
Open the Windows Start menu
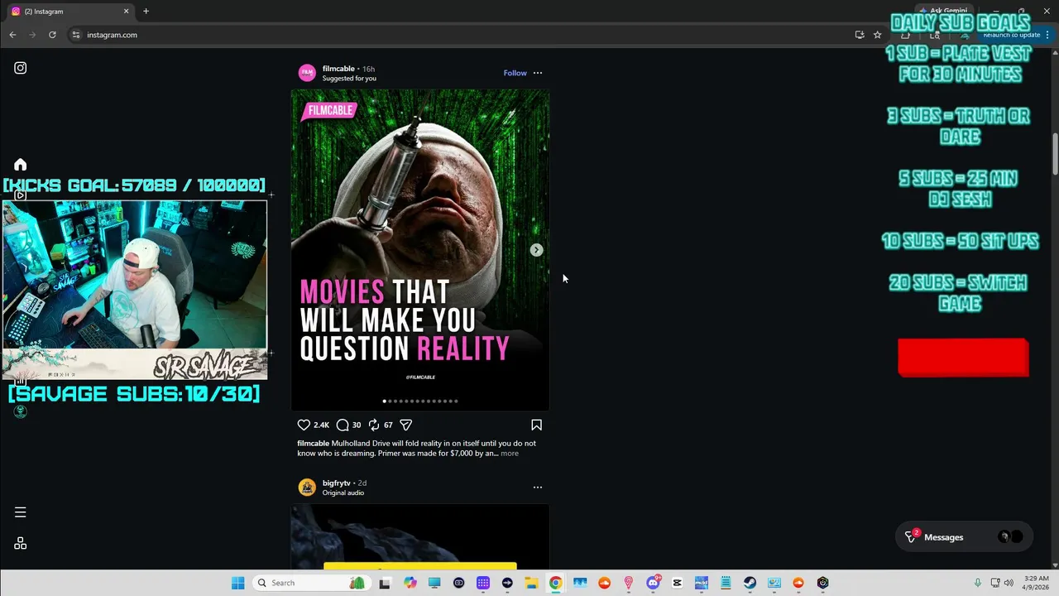click(x=238, y=583)
